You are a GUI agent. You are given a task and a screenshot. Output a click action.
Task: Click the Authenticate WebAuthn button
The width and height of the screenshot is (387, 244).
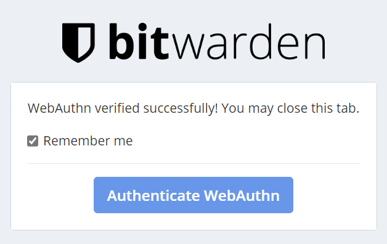pyautogui.click(x=193, y=195)
